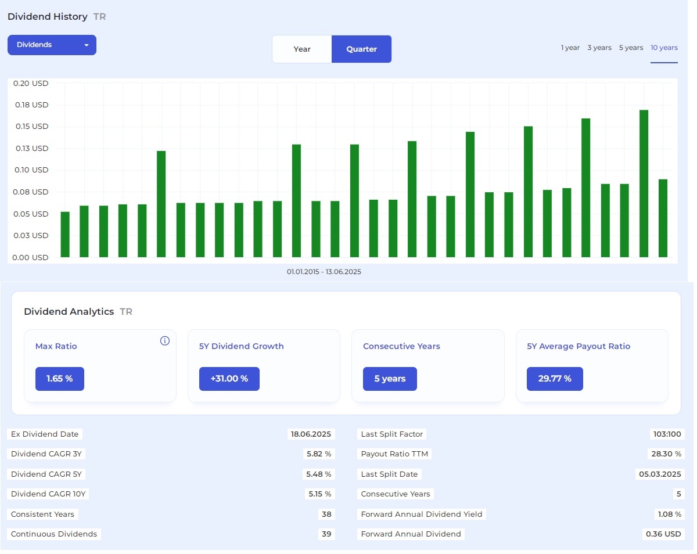
Task: Click the Dividend Analytics heading
Action: (x=69, y=312)
